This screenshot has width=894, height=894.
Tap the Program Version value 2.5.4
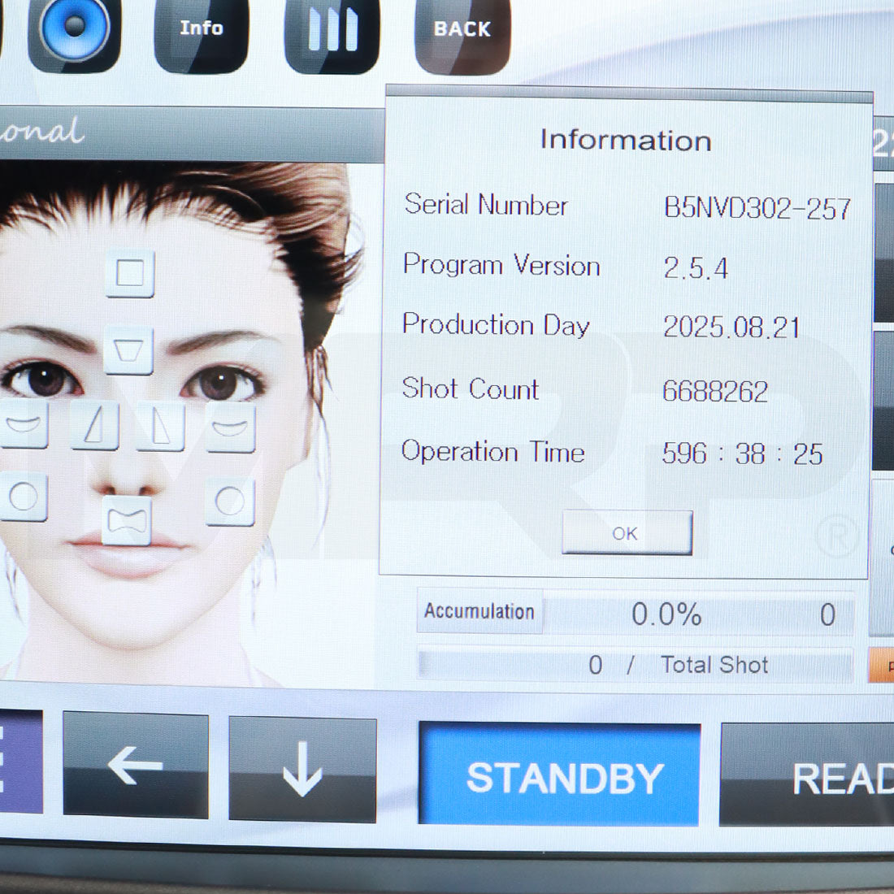696,268
